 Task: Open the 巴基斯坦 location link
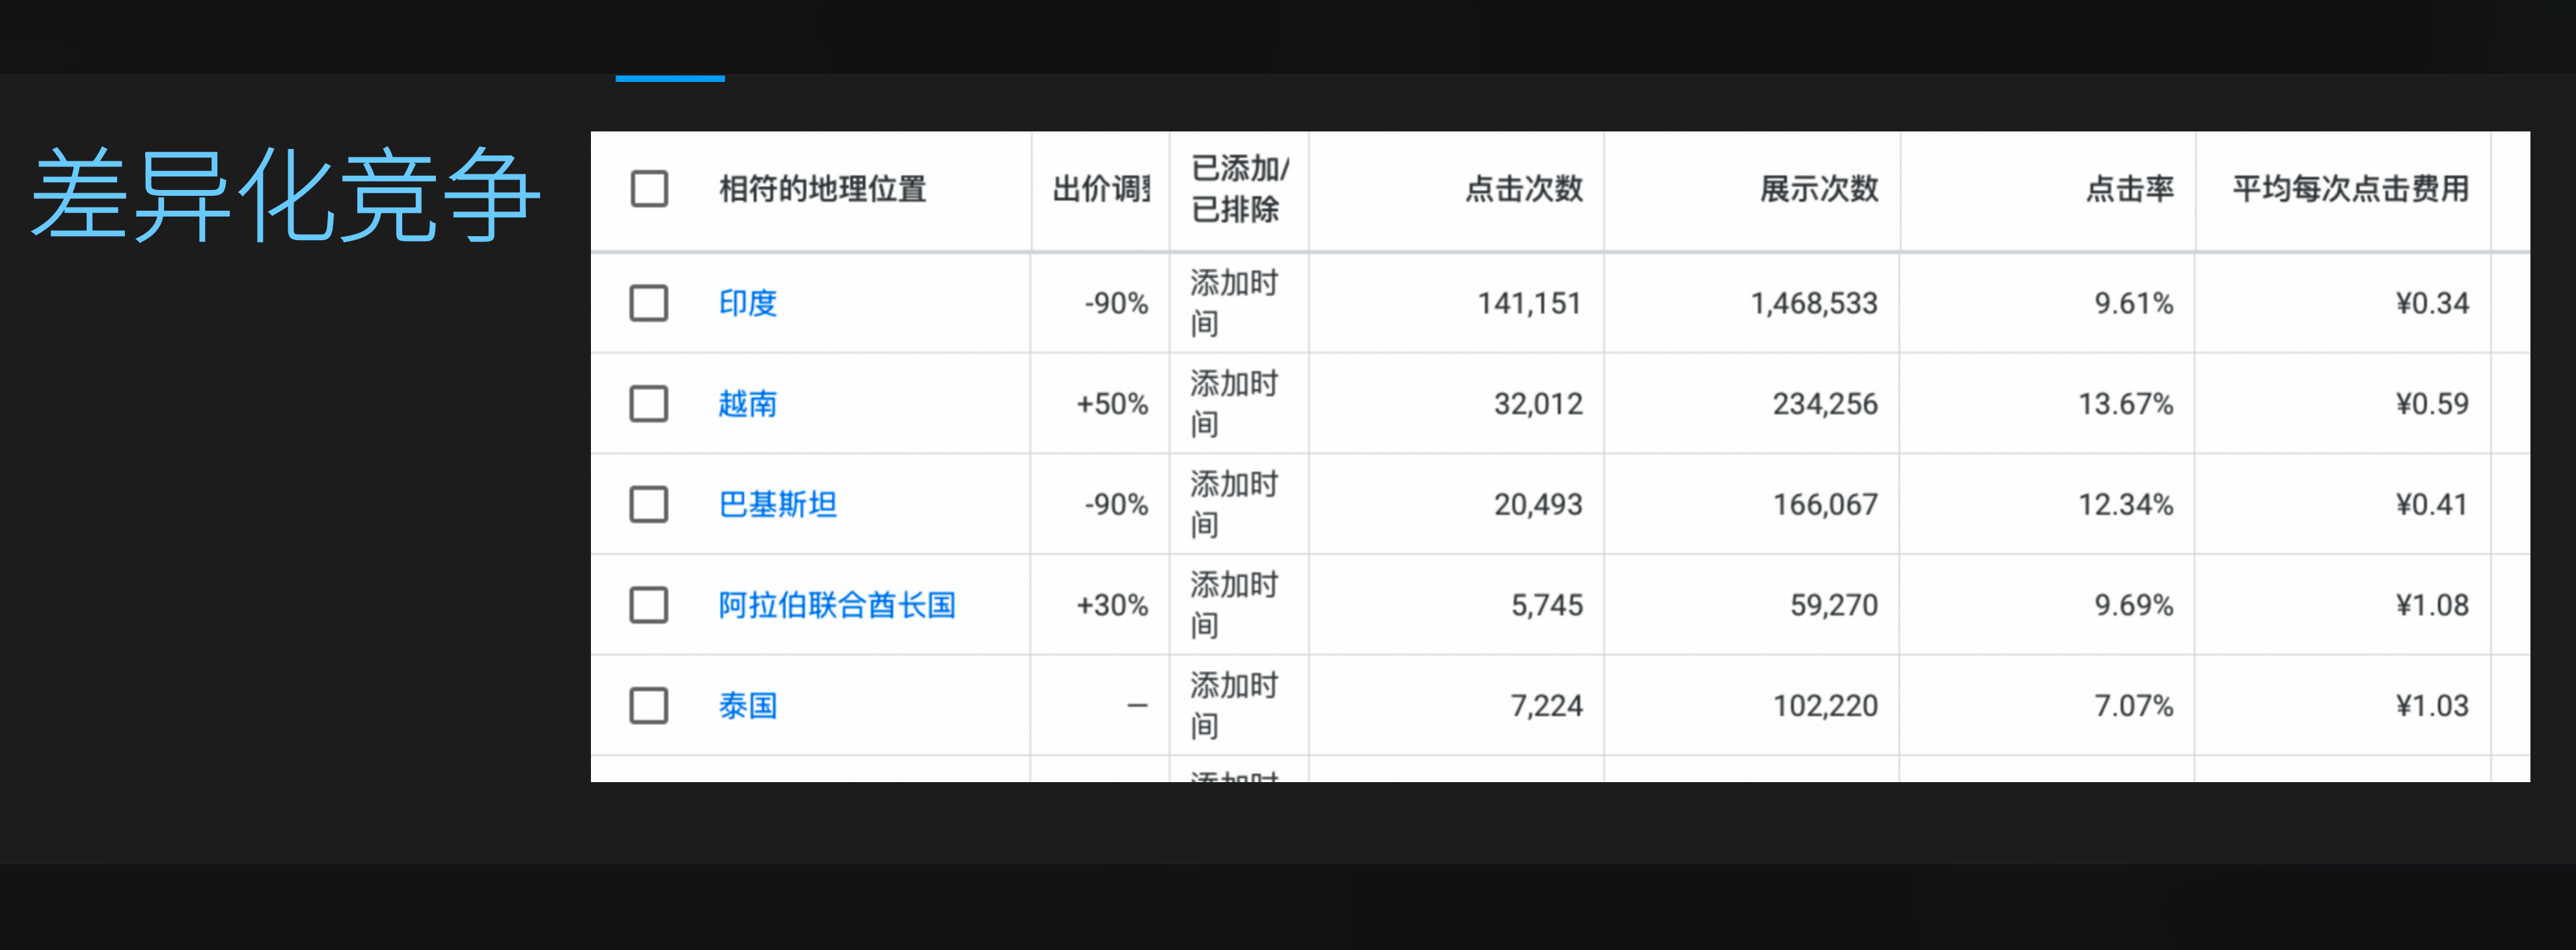778,505
